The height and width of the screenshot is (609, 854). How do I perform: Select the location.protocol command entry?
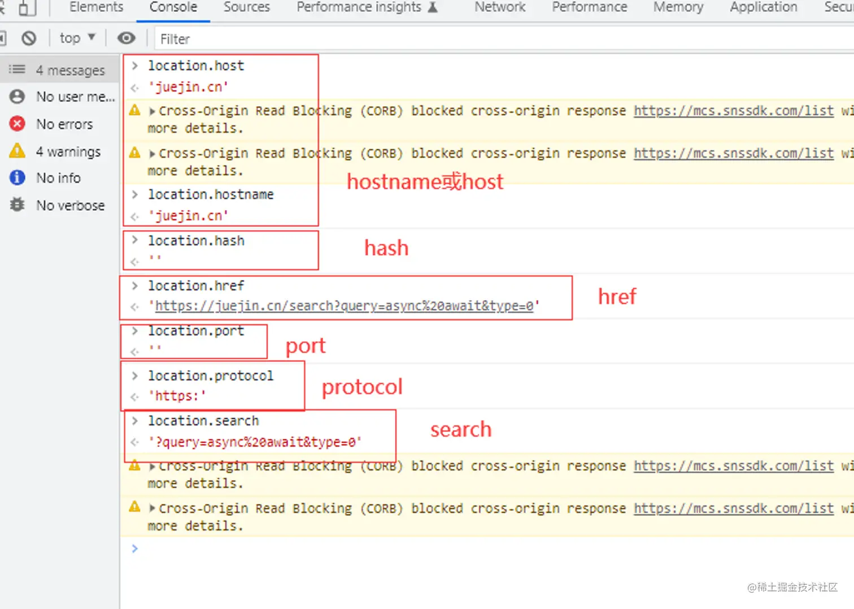[x=211, y=376]
